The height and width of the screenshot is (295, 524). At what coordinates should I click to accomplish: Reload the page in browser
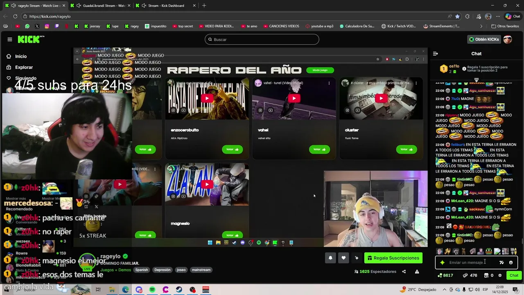[15, 16]
